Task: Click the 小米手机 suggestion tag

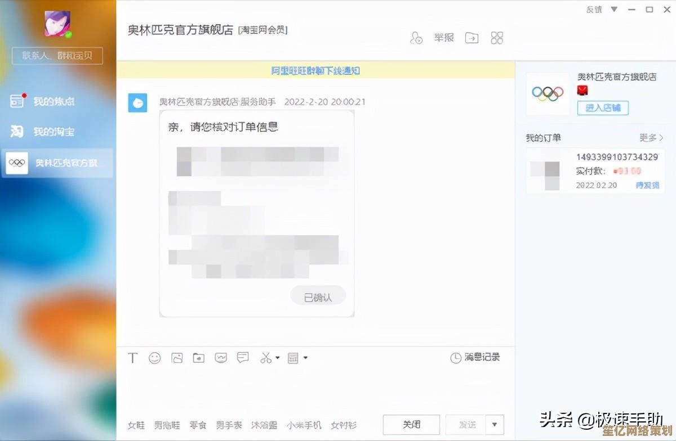Action: coord(304,425)
